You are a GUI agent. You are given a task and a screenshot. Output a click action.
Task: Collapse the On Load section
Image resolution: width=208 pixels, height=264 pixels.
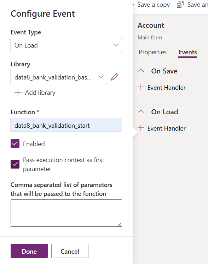(141, 111)
